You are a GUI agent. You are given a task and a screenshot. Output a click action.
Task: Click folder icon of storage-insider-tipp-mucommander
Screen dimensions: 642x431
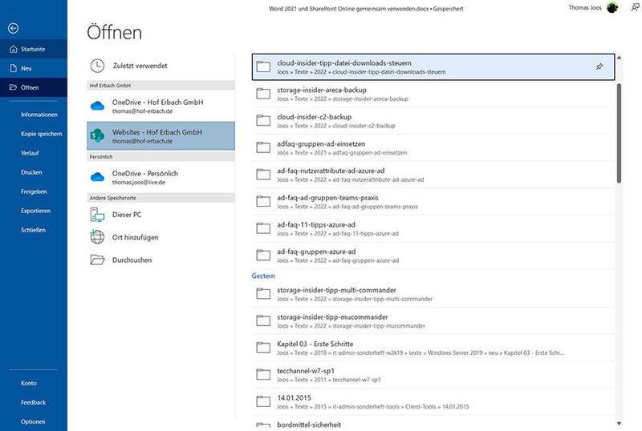click(x=263, y=321)
